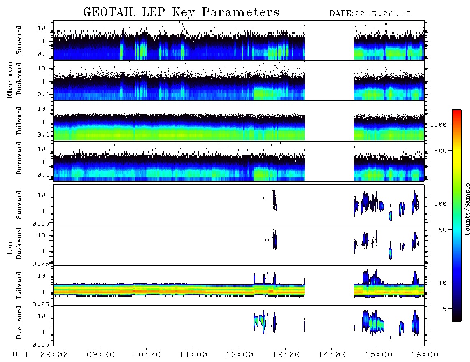The image size is (470, 362).
Task: Select Electron Tailward panel label
Action: click(x=19, y=121)
